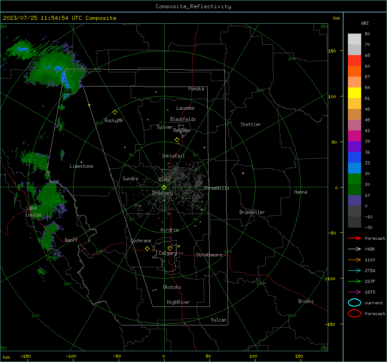Click the HighRiver label
The image size is (387, 362).
click(x=178, y=302)
